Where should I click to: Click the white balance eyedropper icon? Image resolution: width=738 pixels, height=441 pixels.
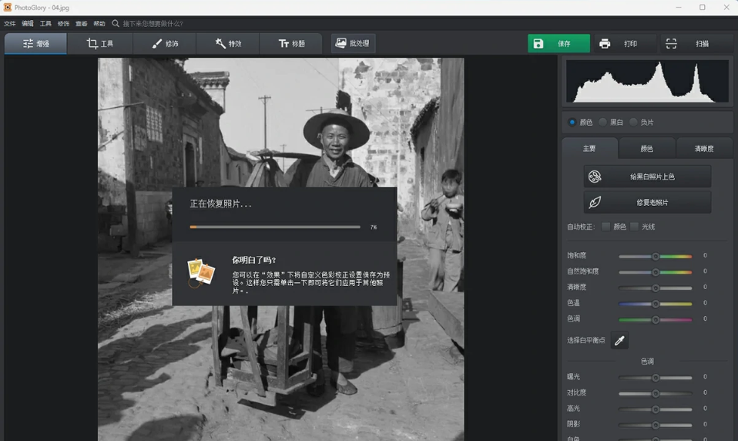(619, 340)
